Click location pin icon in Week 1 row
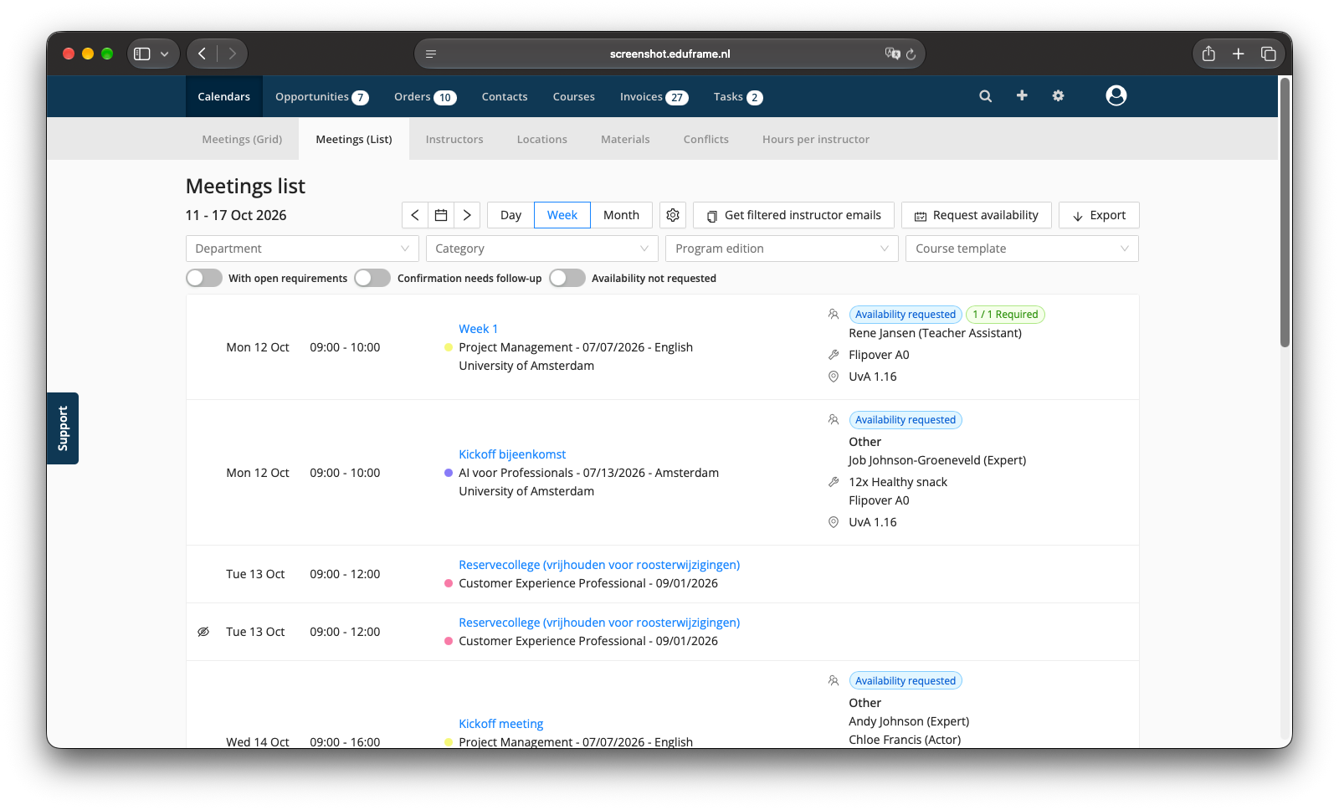This screenshot has width=1339, height=810. 834,377
